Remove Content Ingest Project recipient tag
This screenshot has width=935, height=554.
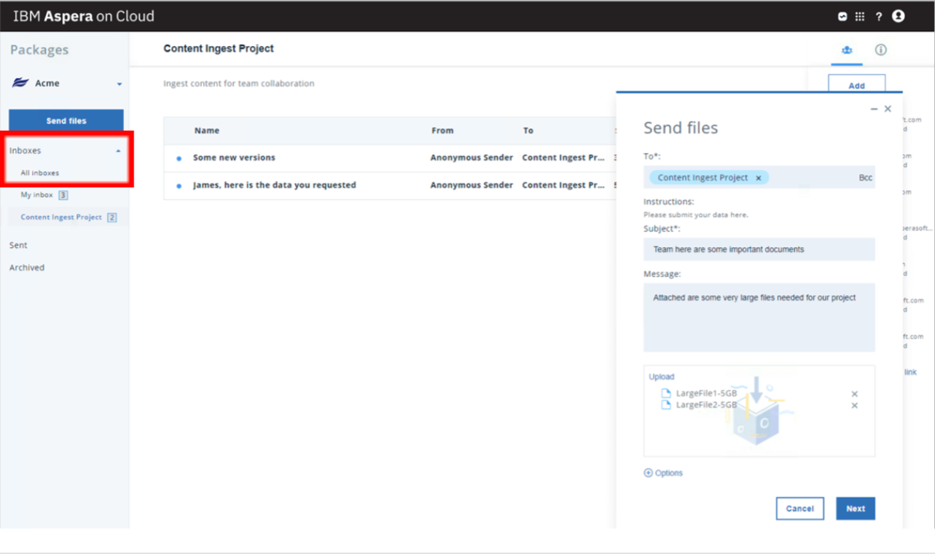click(758, 177)
